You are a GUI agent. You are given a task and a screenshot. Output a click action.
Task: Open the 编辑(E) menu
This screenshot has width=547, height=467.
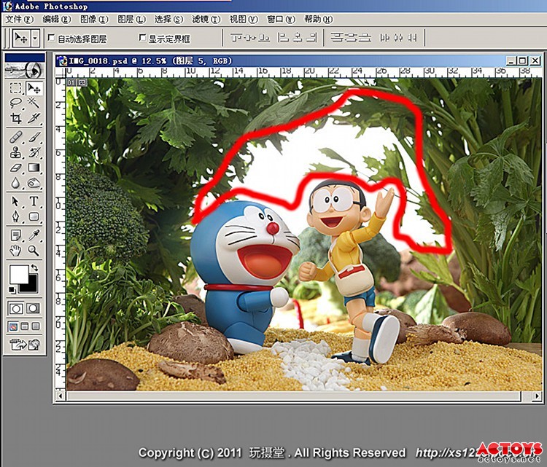click(x=56, y=19)
